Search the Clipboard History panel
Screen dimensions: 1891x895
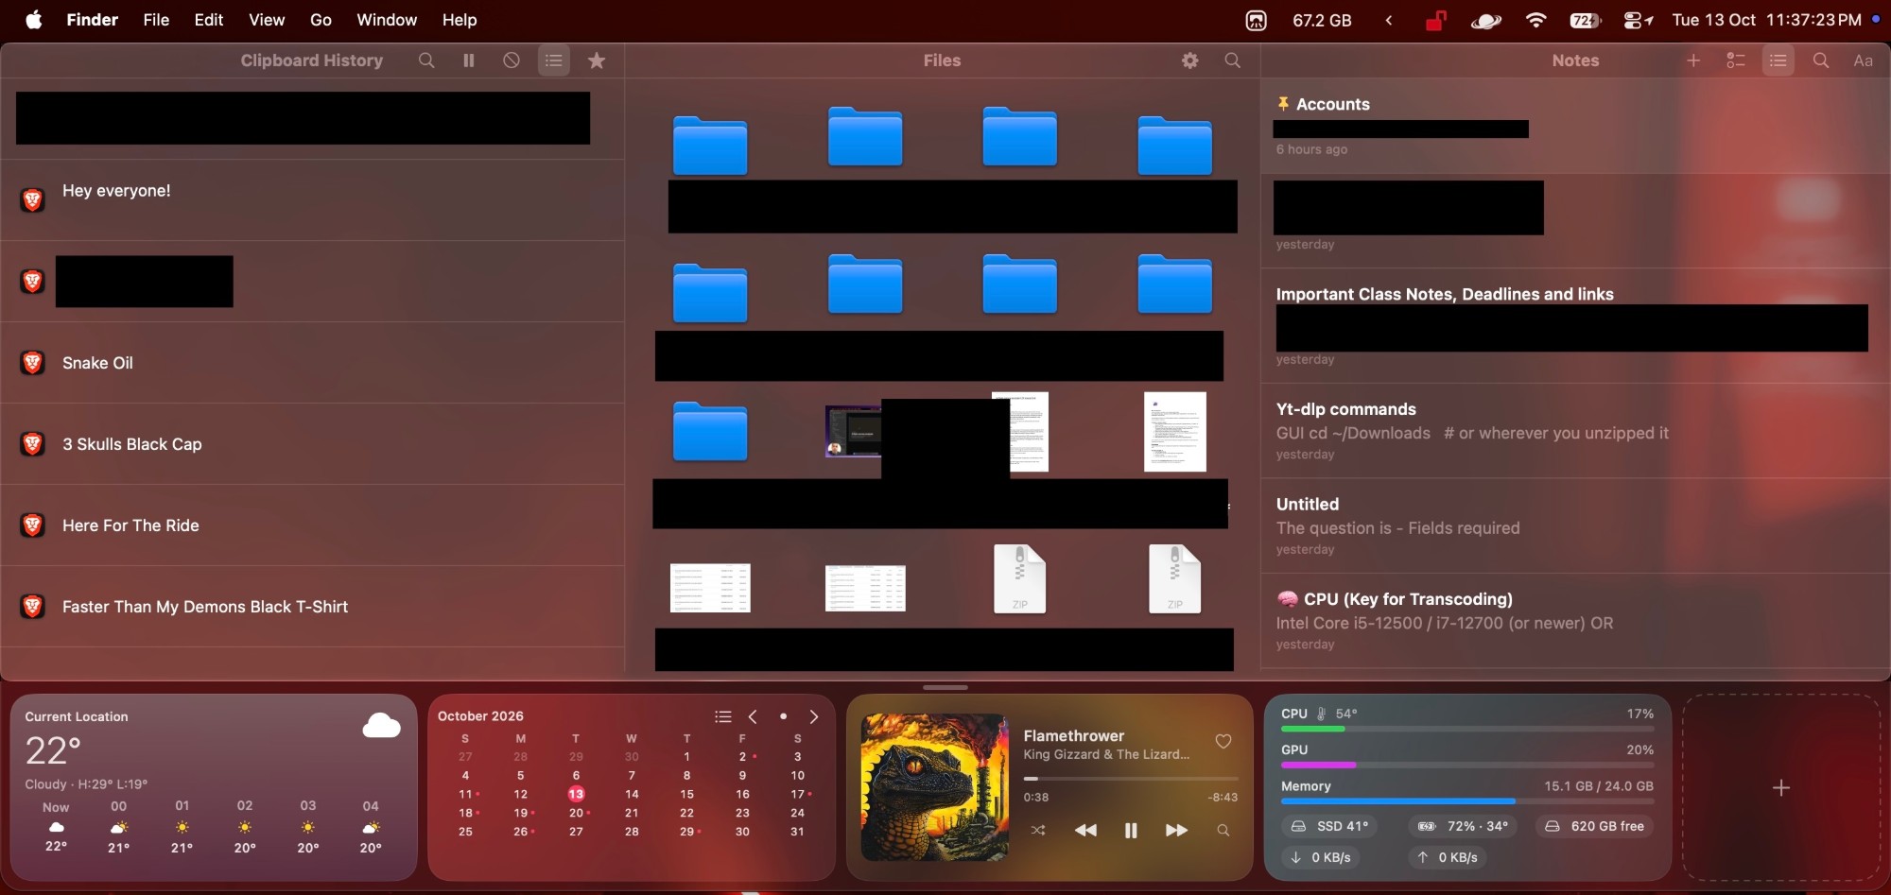[426, 60]
